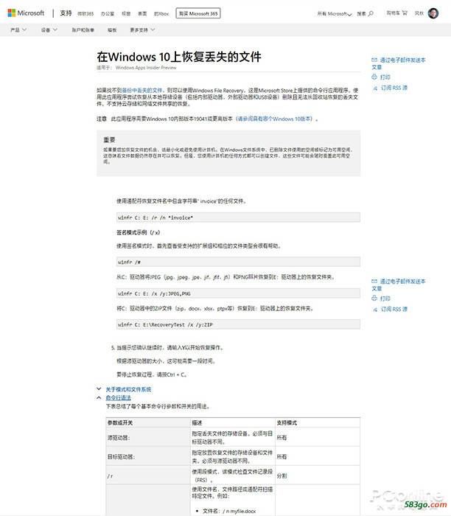Click the code line winfr C: E:\RecoveryTest /x /y:ZIP

tap(238, 324)
